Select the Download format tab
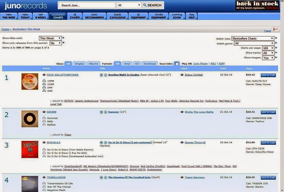Viewport: 284px width, 192px height. 149,64
